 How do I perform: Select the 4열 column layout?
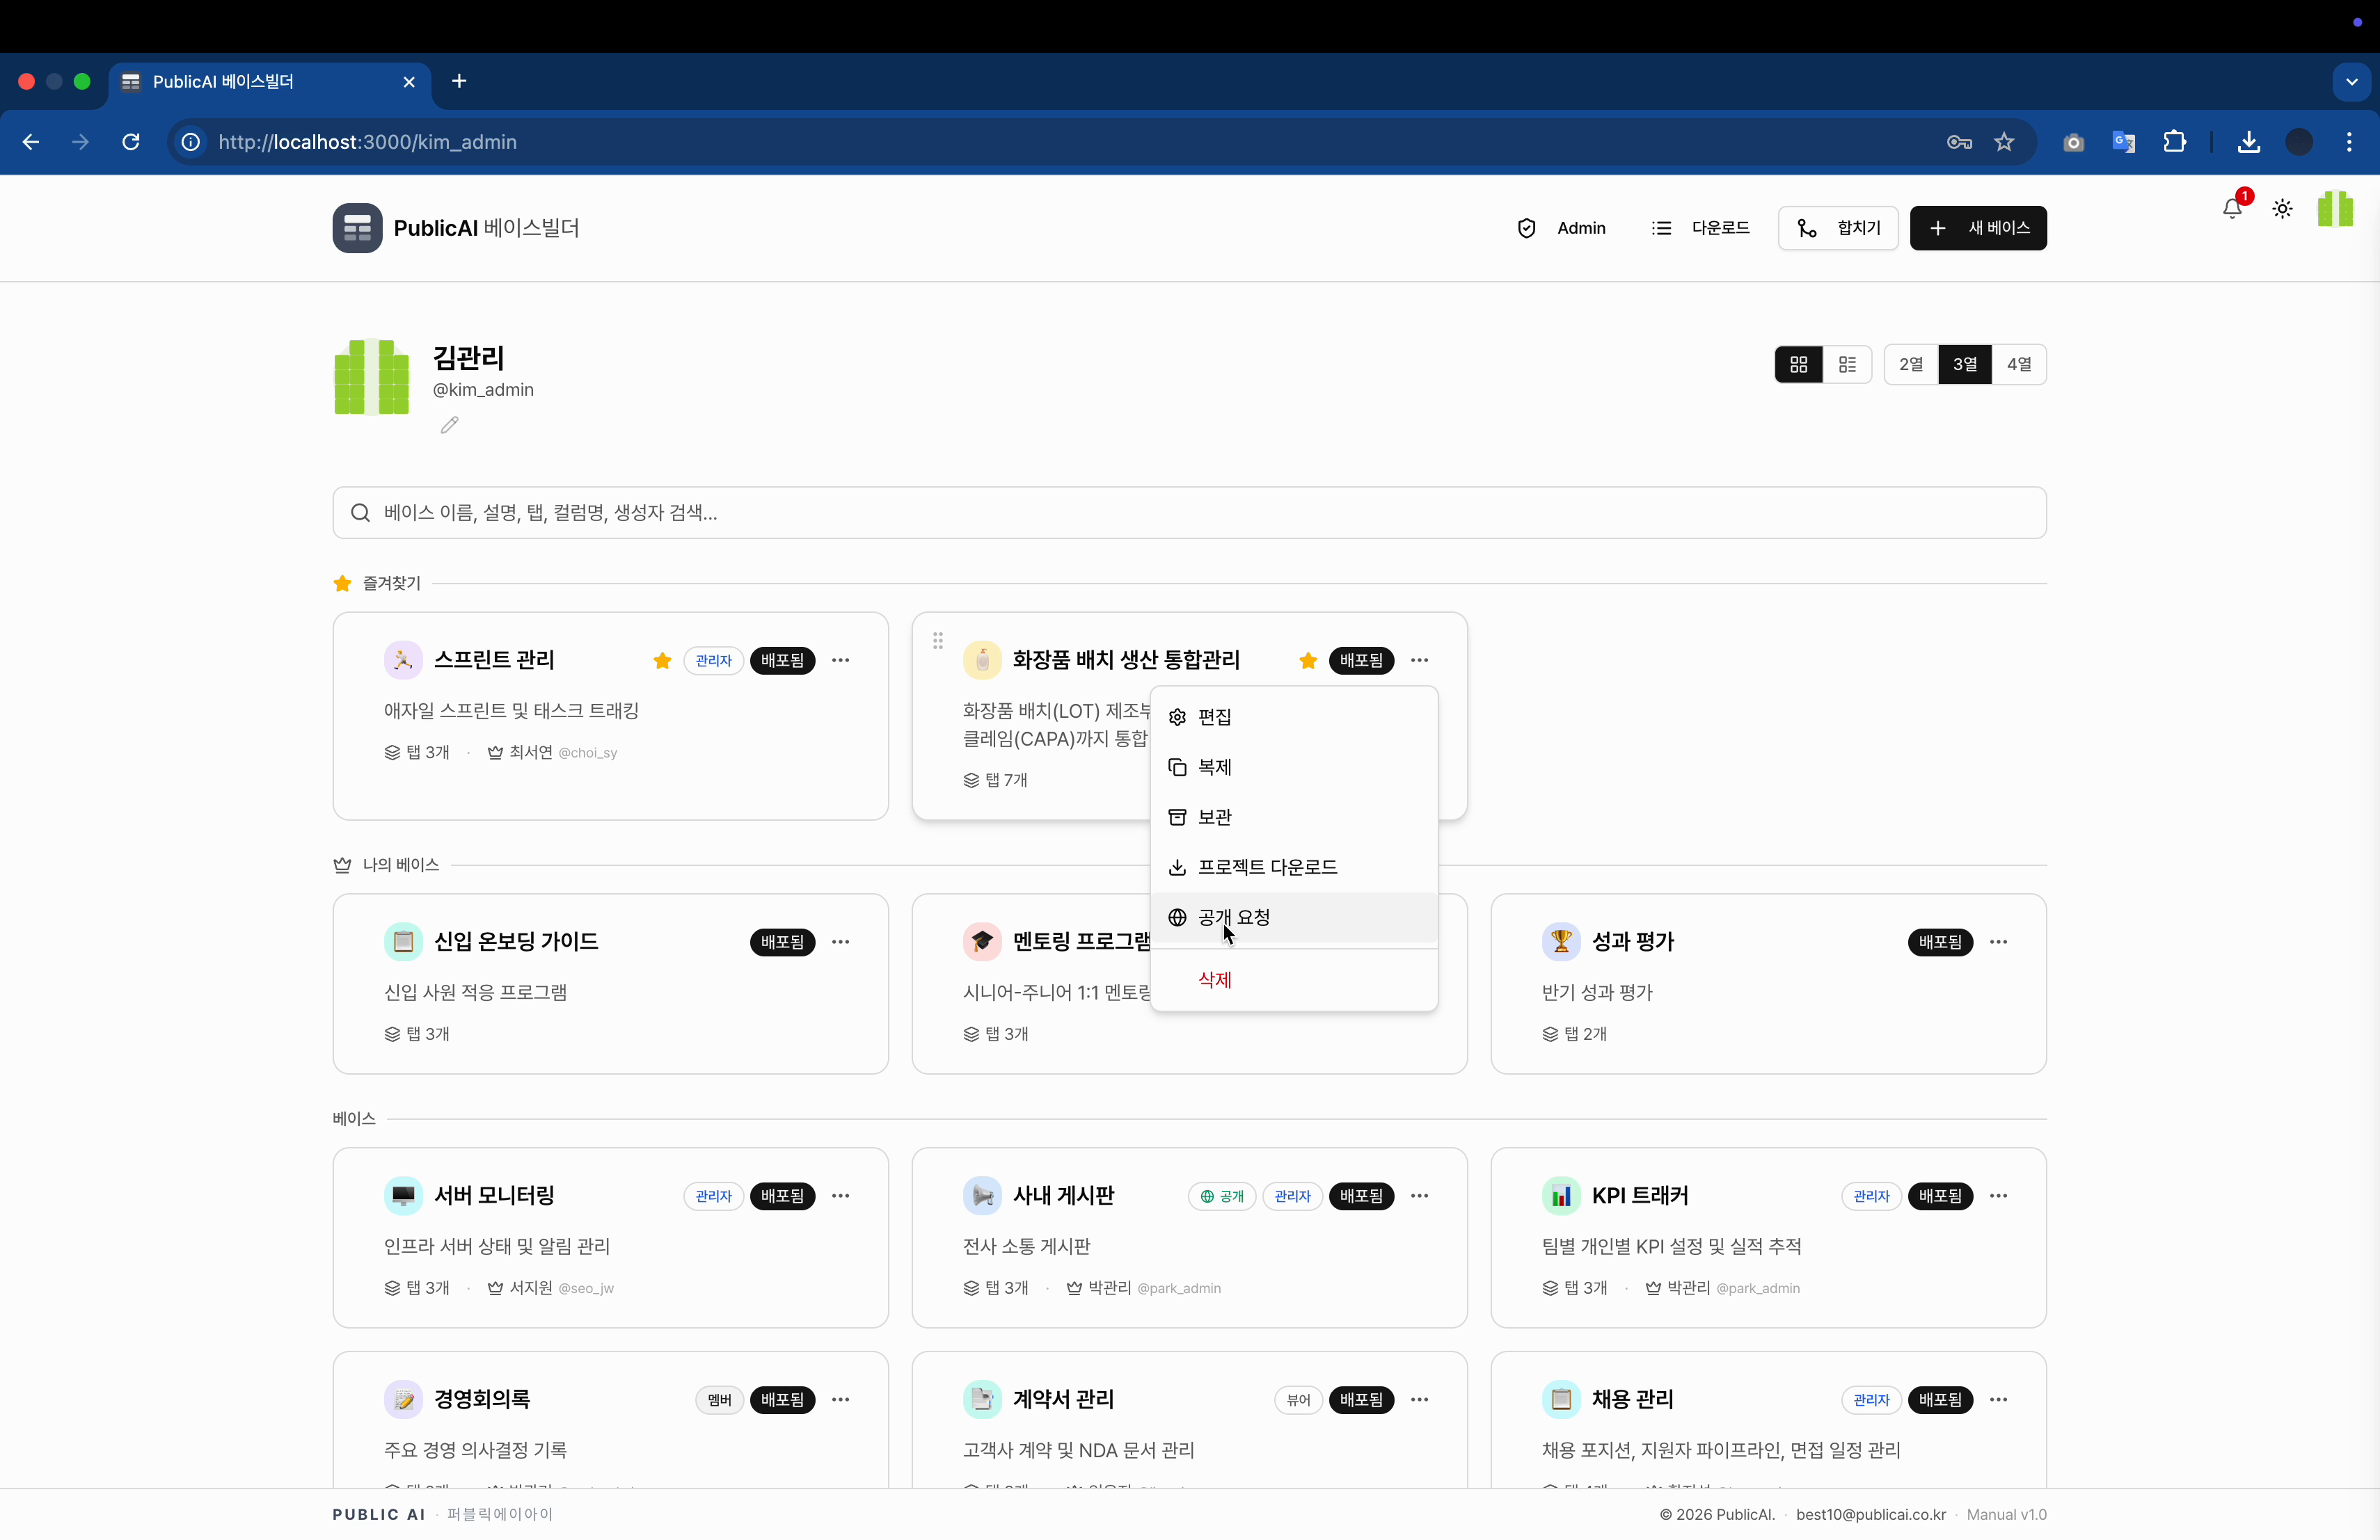pos(2019,364)
